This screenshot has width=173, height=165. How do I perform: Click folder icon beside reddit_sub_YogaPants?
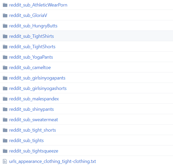(x=5, y=57)
